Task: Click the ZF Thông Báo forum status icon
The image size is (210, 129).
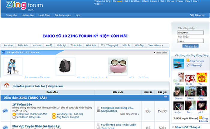Action: pos(5,111)
